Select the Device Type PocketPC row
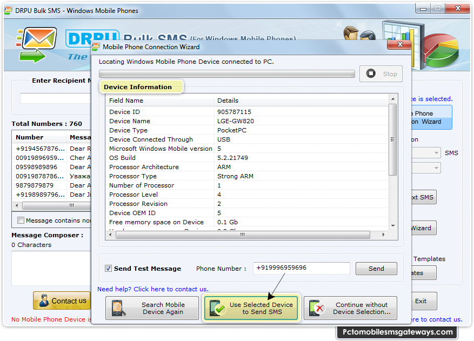Screen dimensions: 474x341 click(247, 130)
